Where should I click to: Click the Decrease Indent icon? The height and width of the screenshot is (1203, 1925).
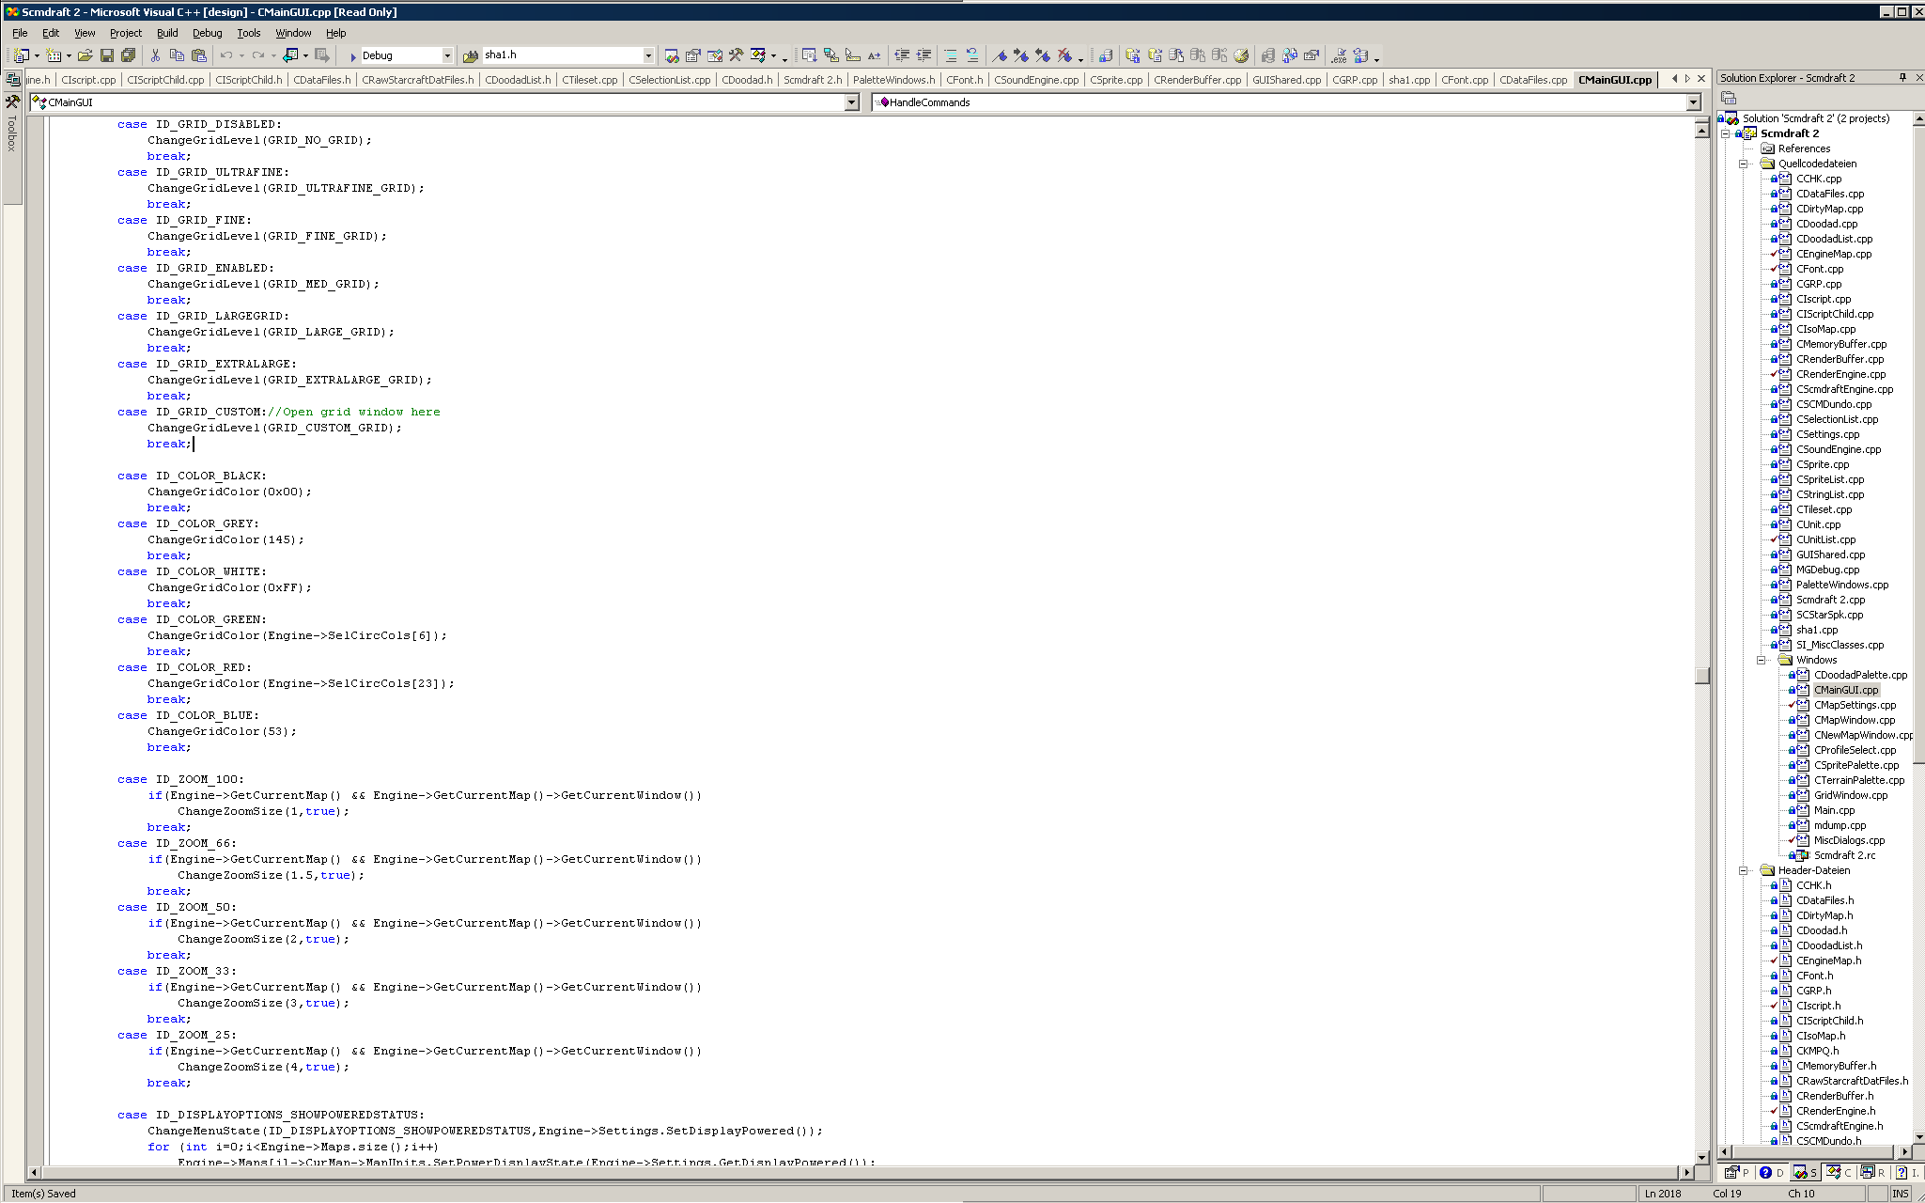point(902,55)
